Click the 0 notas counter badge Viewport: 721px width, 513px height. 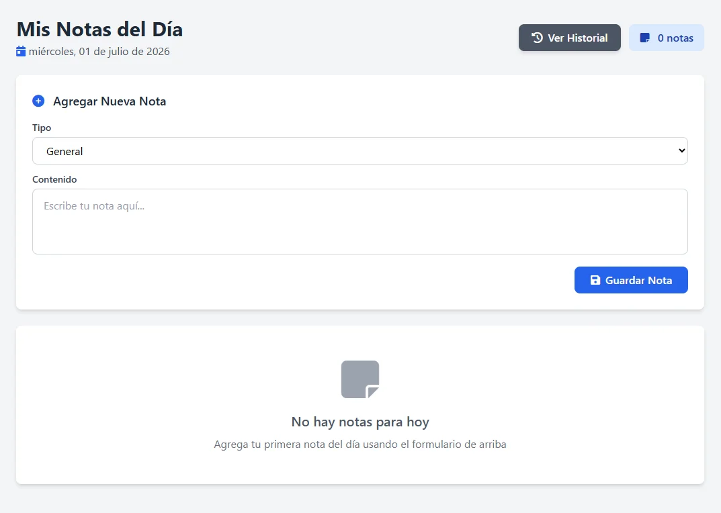pyautogui.click(x=667, y=38)
